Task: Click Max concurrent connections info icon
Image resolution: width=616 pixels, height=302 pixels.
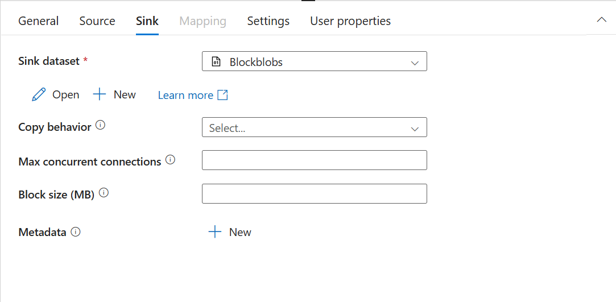Action: pos(170,160)
